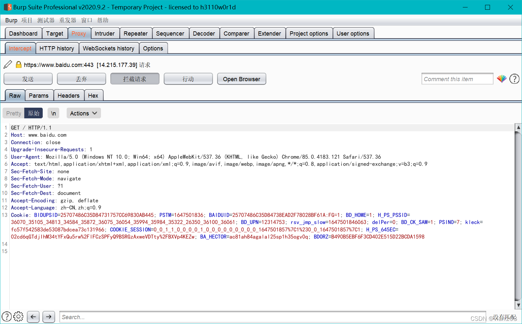This screenshot has width=522, height=324.
Task: Expand the Actions dropdown
Action: tap(83, 113)
